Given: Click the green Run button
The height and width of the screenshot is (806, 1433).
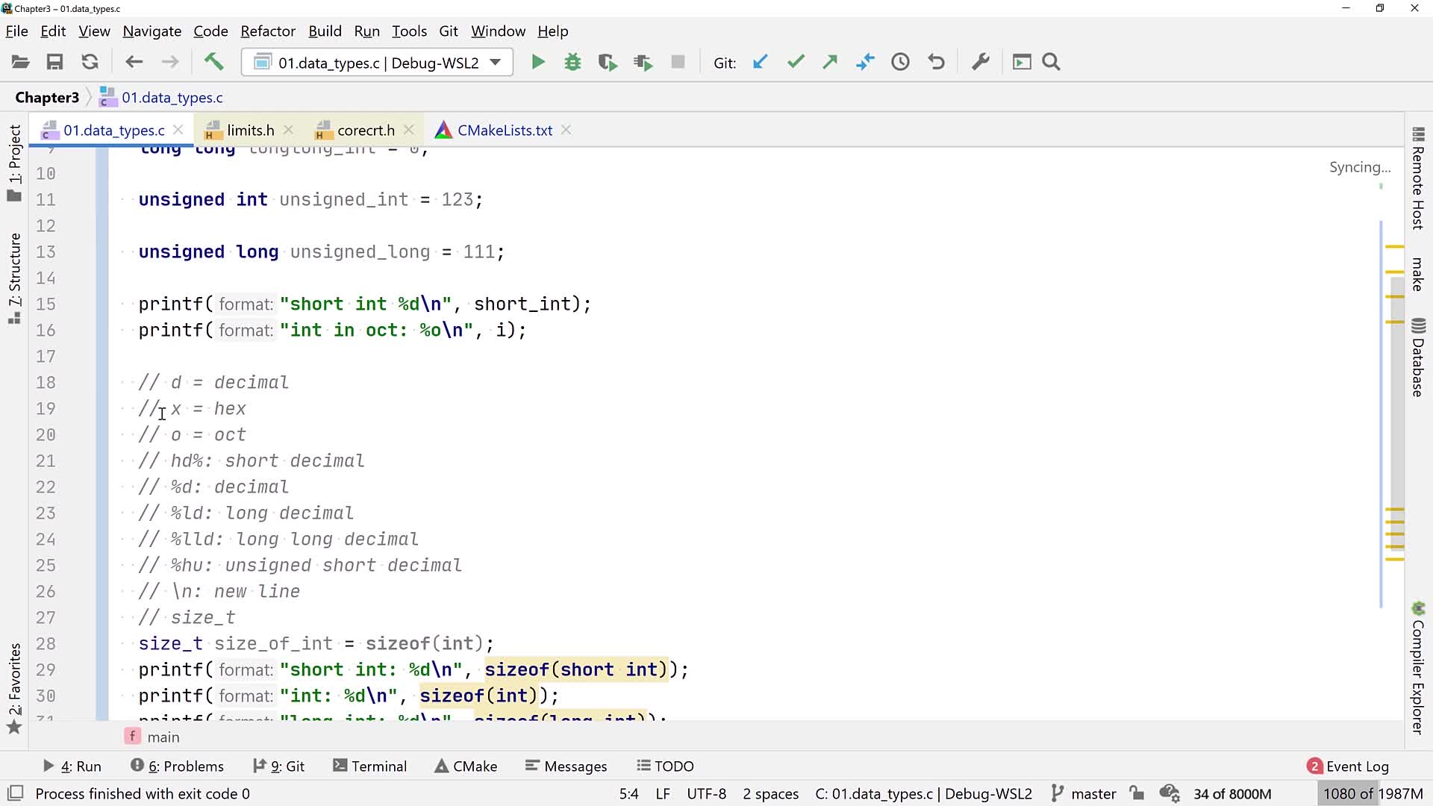Looking at the screenshot, I should (x=537, y=62).
